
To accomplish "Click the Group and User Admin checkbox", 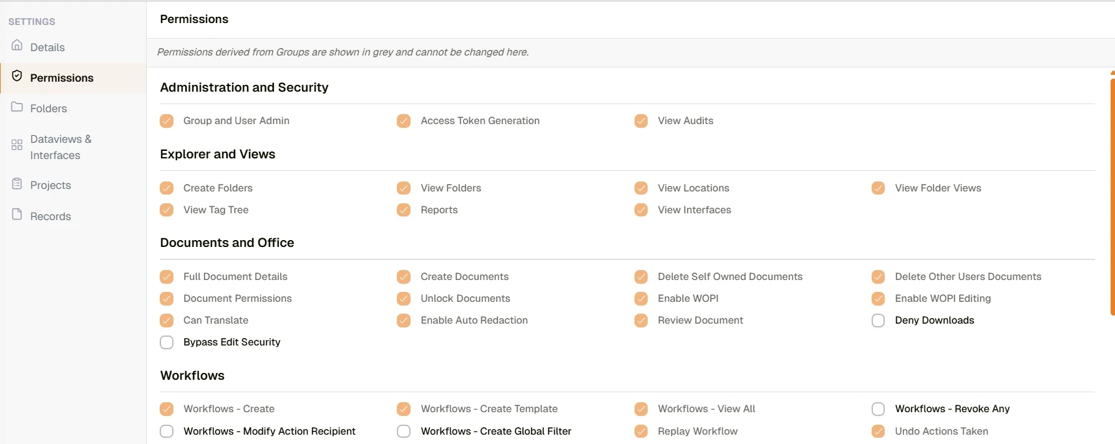I will (x=167, y=121).
